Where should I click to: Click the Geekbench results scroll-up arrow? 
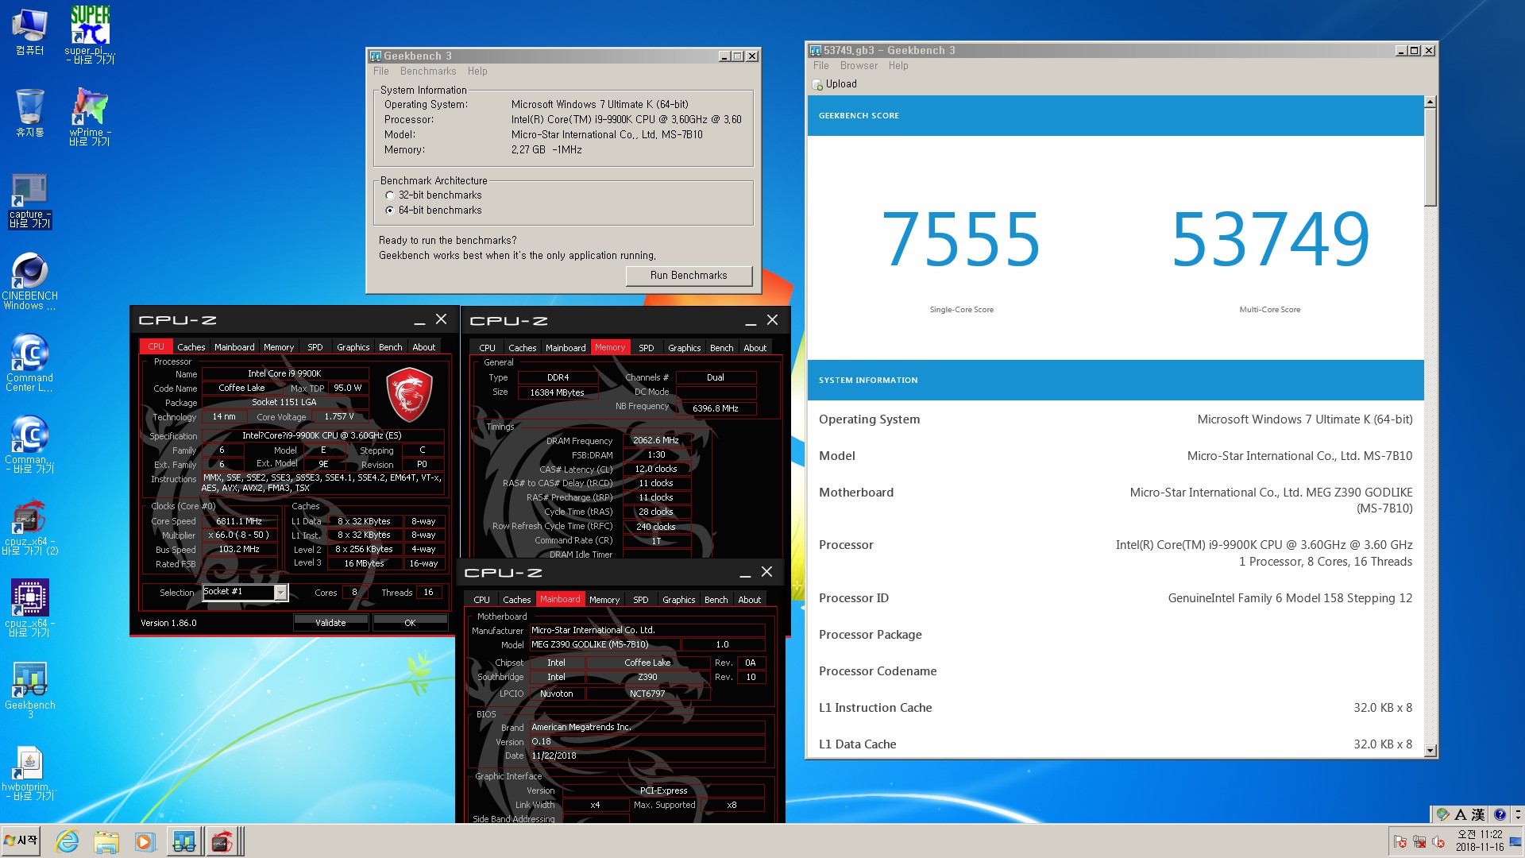coord(1430,102)
